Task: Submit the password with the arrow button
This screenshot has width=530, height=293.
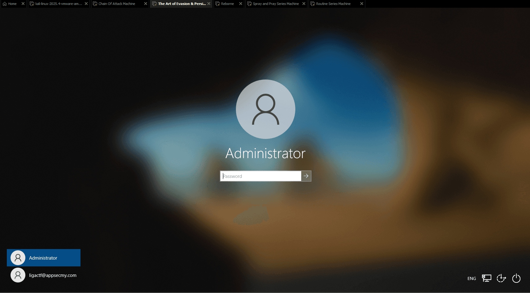Action: [x=306, y=176]
